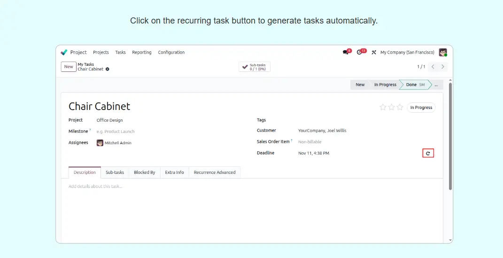Image resolution: width=503 pixels, height=258 pixels.
Task: Toggle the In Progress state badge
Action: pos(421,108)
